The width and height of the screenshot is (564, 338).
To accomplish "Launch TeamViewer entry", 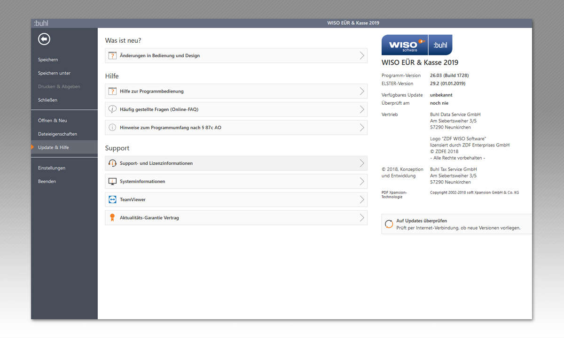I will click(x=236, y=200).
